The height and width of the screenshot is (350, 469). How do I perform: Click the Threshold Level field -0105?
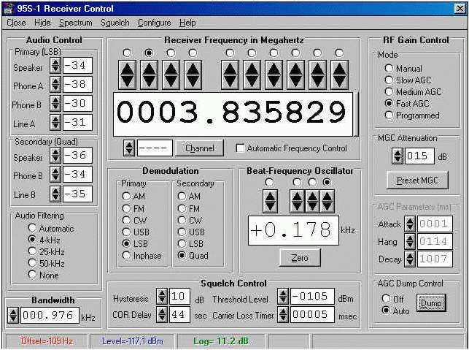tap(312, 297)
